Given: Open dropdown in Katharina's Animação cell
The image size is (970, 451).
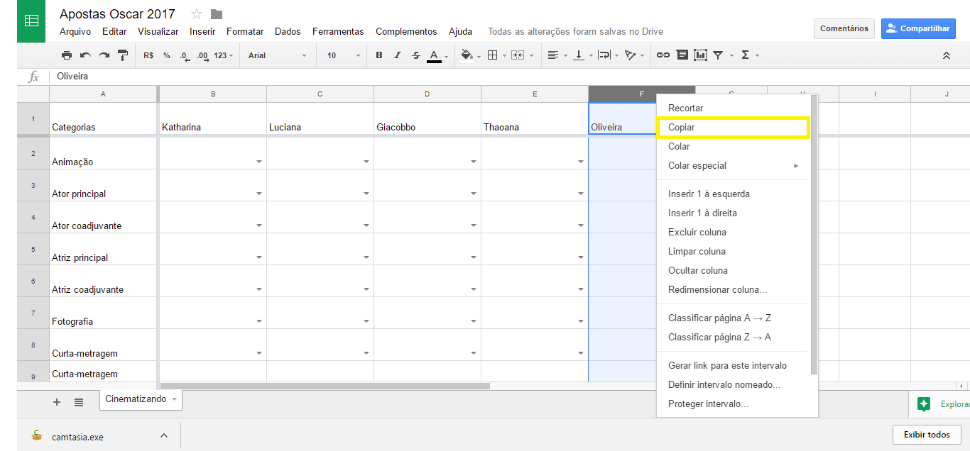Looking at the screenshot, I should coord(259,162).
